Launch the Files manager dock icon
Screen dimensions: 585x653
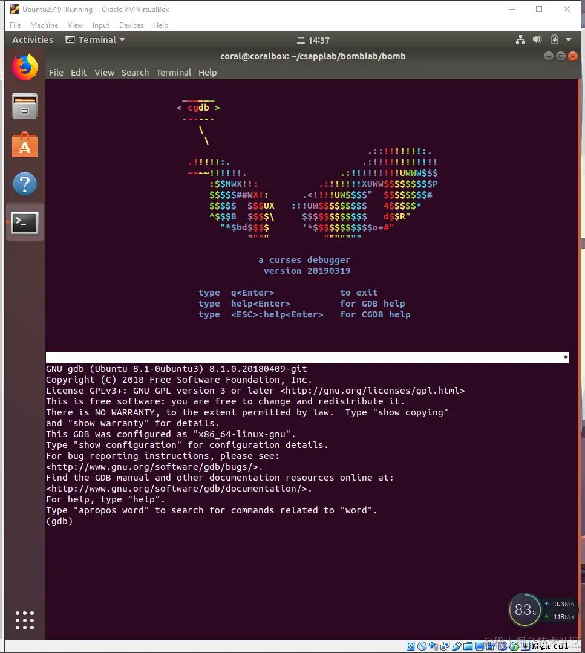coord(25,106)
